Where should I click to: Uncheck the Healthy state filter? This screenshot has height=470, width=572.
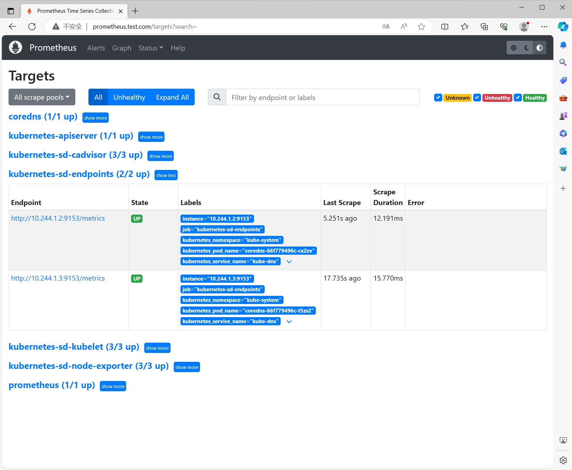518,98
